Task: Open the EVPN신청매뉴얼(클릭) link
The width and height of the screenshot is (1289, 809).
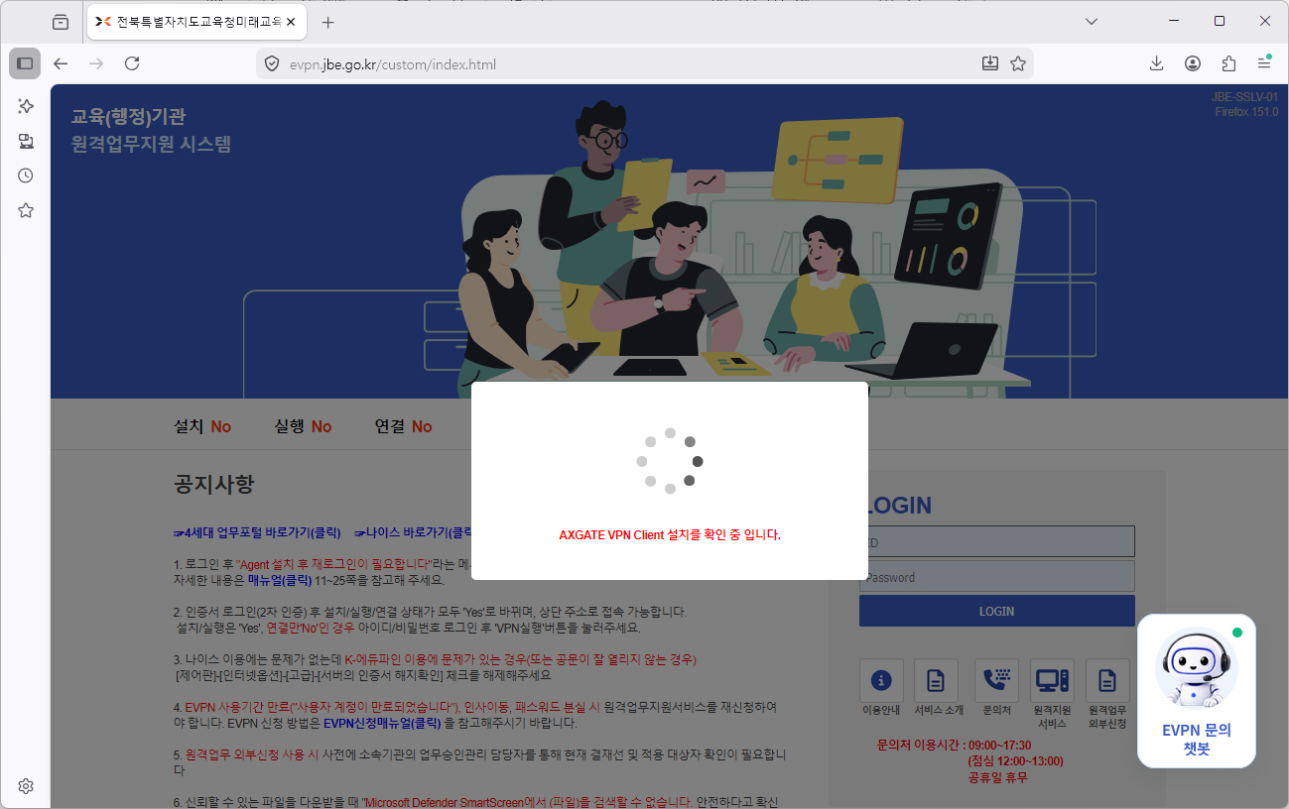Action: pyautogui.click(x=382, y=723)
